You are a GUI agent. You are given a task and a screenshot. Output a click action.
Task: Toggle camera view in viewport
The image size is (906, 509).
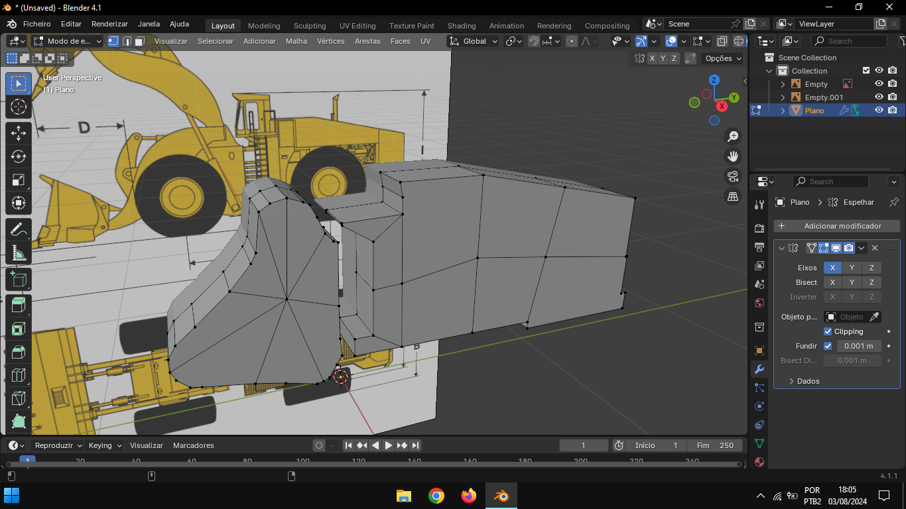(733, 176)
